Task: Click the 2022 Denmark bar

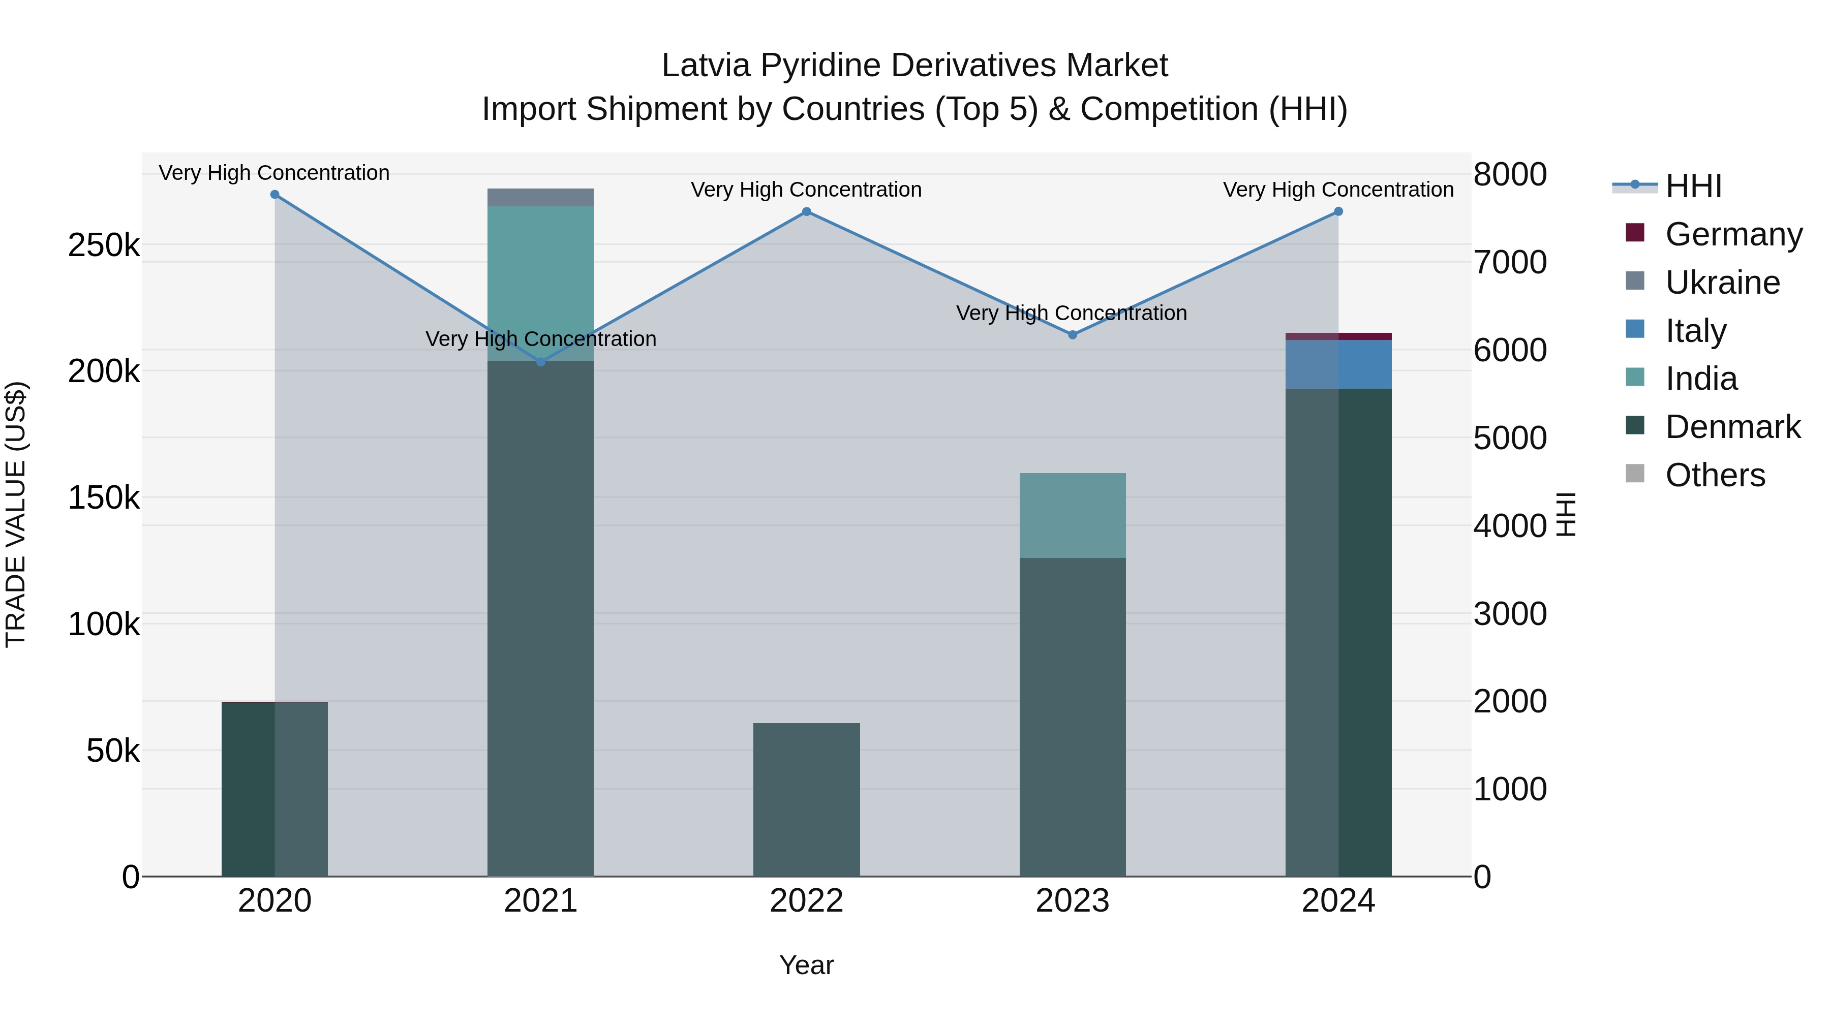Action: click(806, 800)
